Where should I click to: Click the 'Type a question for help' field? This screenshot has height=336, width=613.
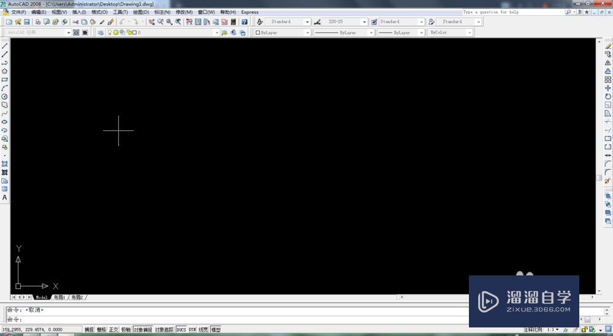pos(513,12)
